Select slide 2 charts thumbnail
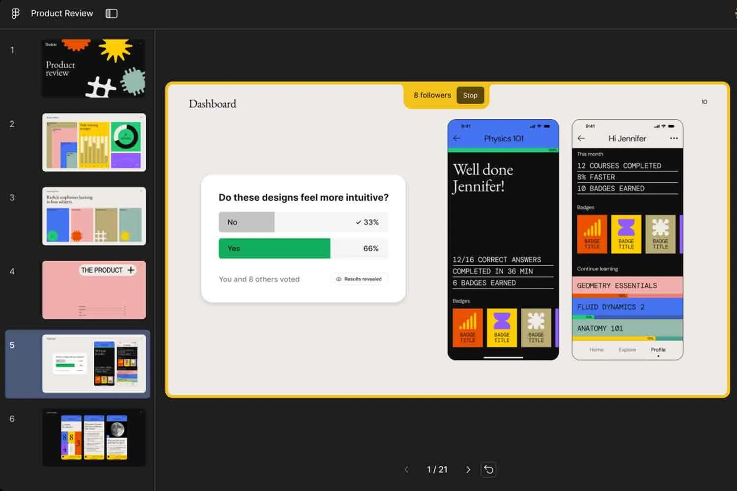 click(94, 142)
